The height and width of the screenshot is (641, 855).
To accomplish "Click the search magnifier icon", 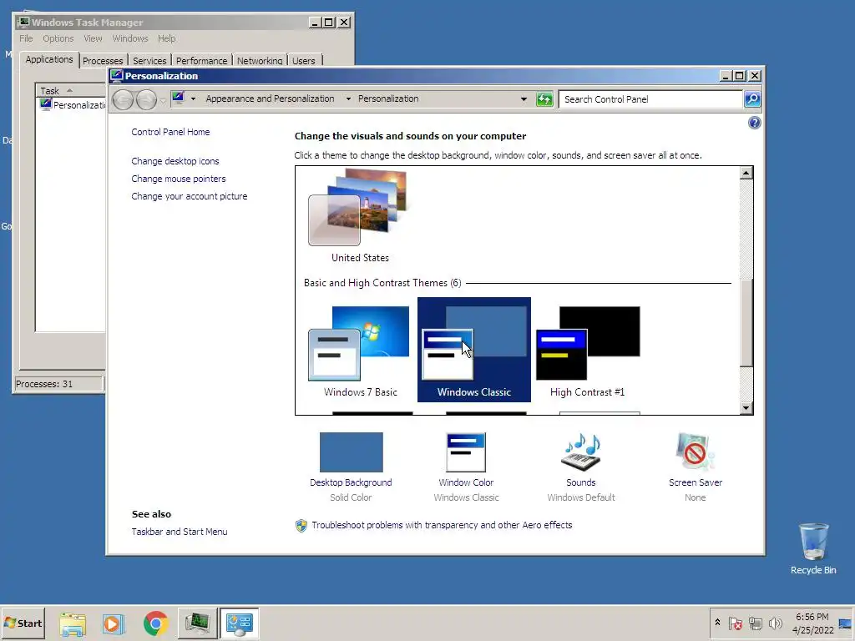I will 752,99.
